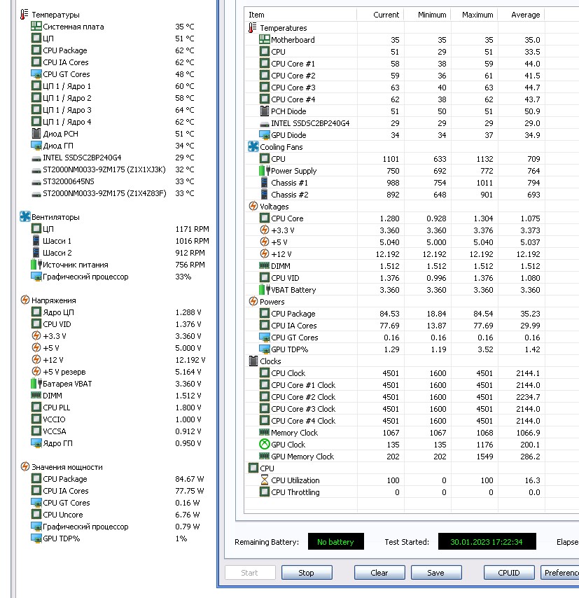
Task: Click the Clocks section chip icon
Action: pos(253,361)
